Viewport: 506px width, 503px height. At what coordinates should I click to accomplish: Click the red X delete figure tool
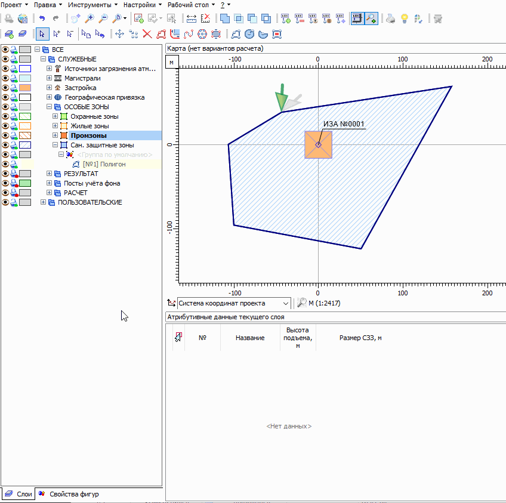tap(147, 34)
